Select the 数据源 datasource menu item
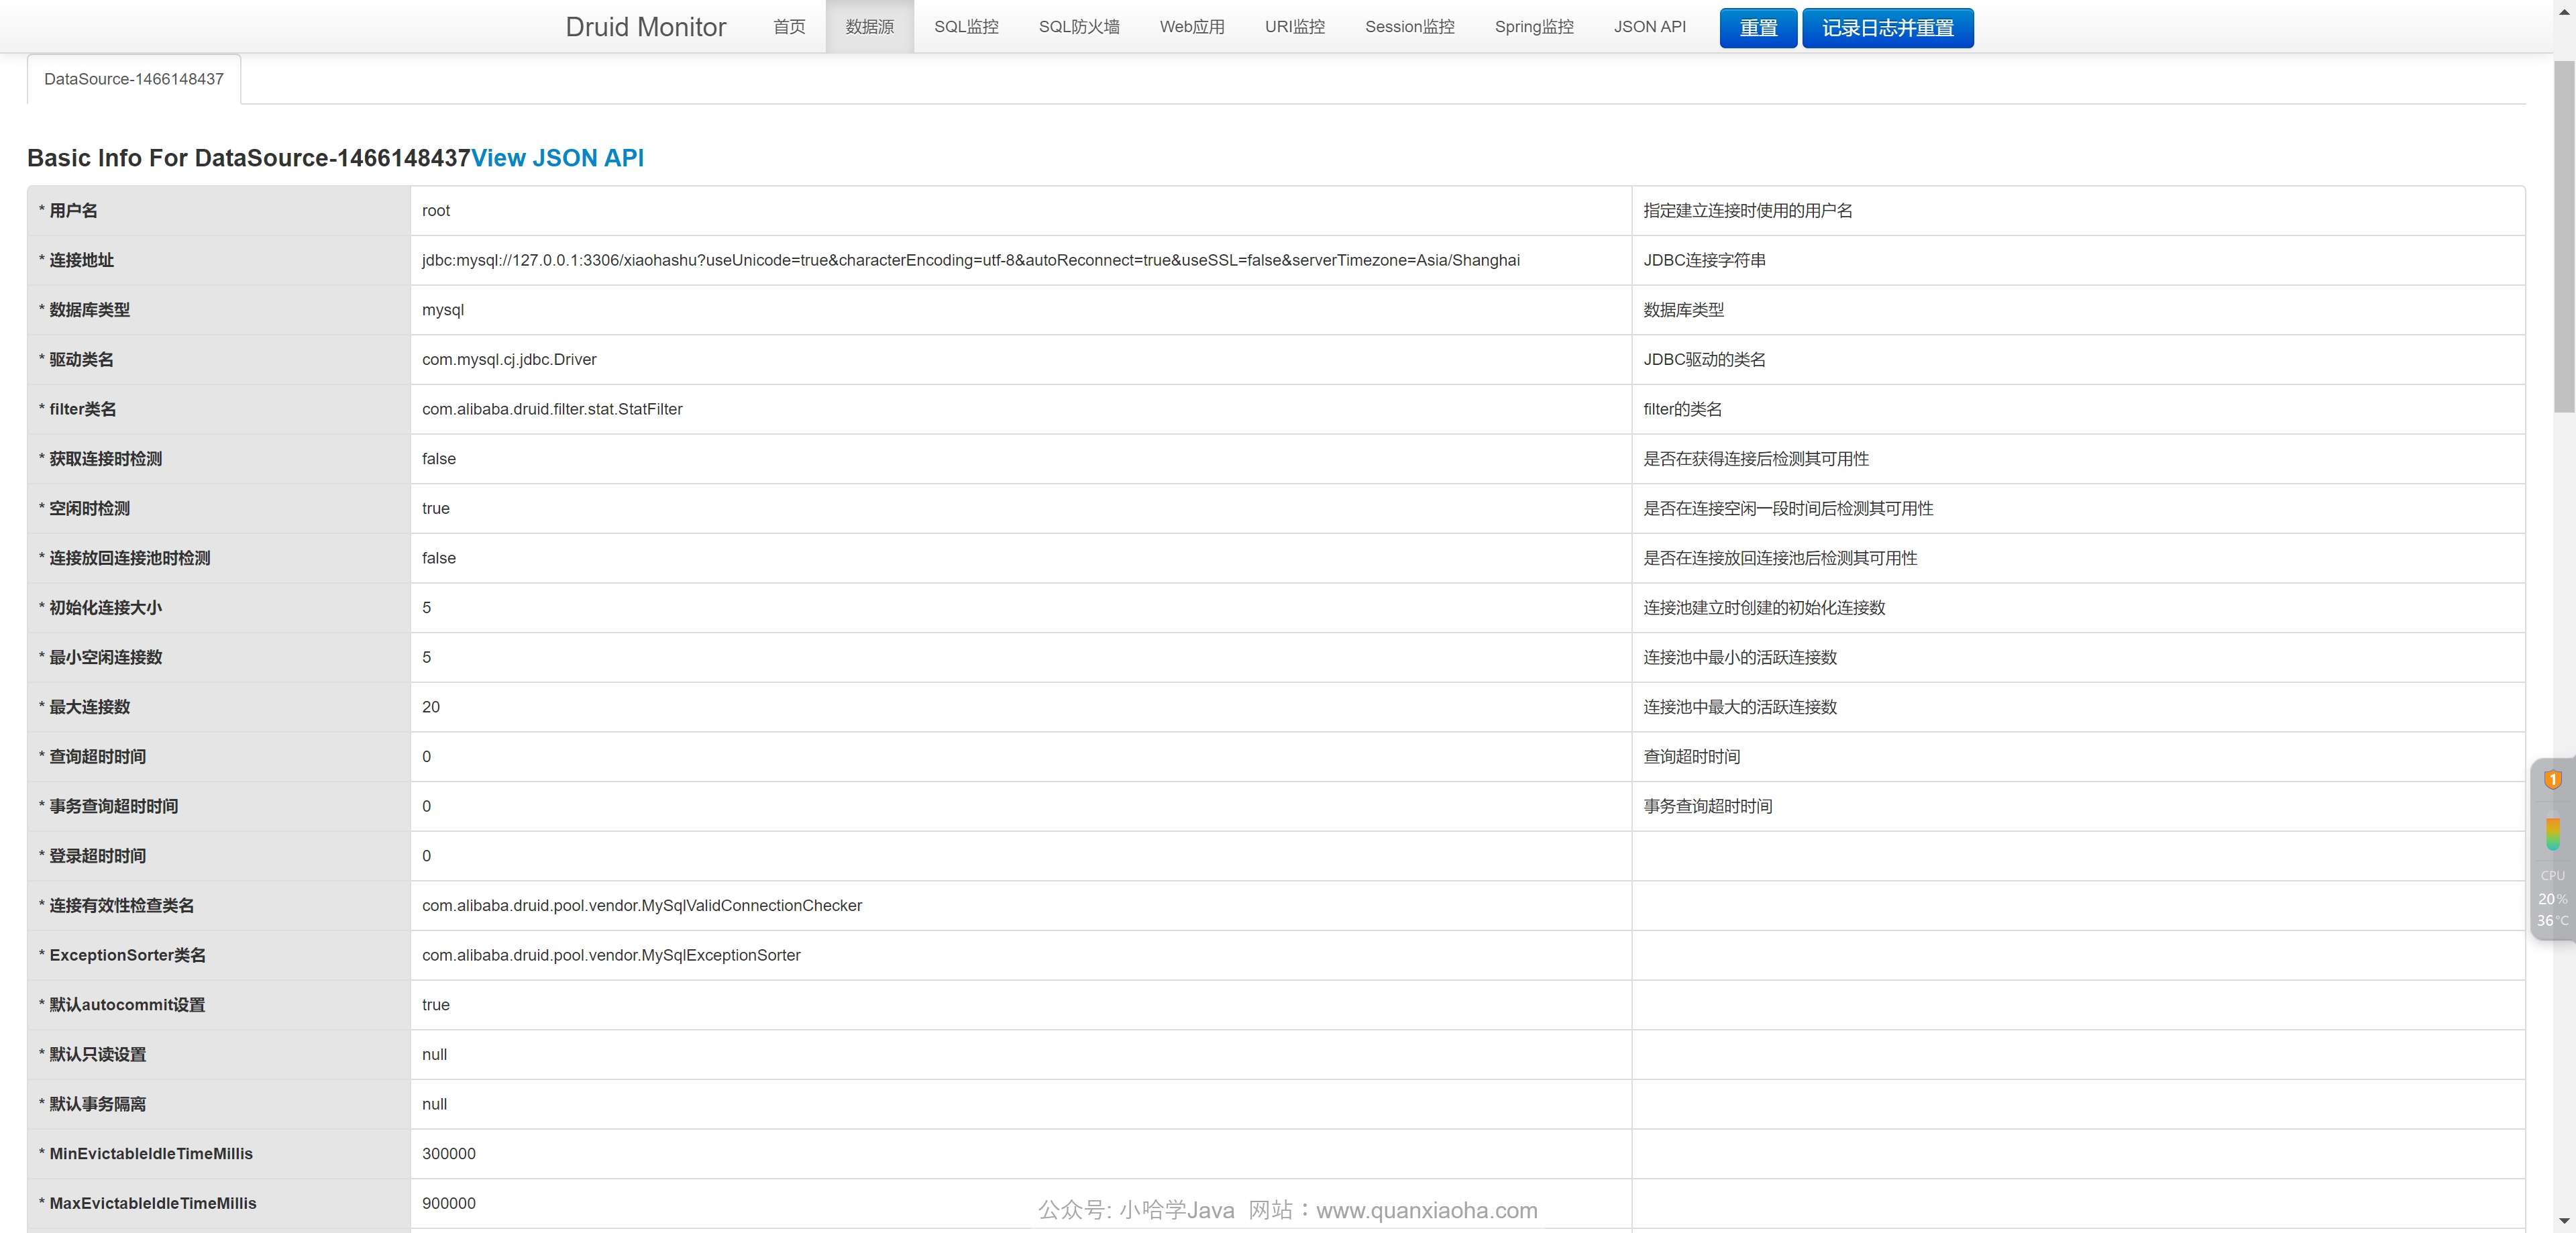Image resolution: width=2576 pixels, height=1233 pixels. [x=869, y=27]
